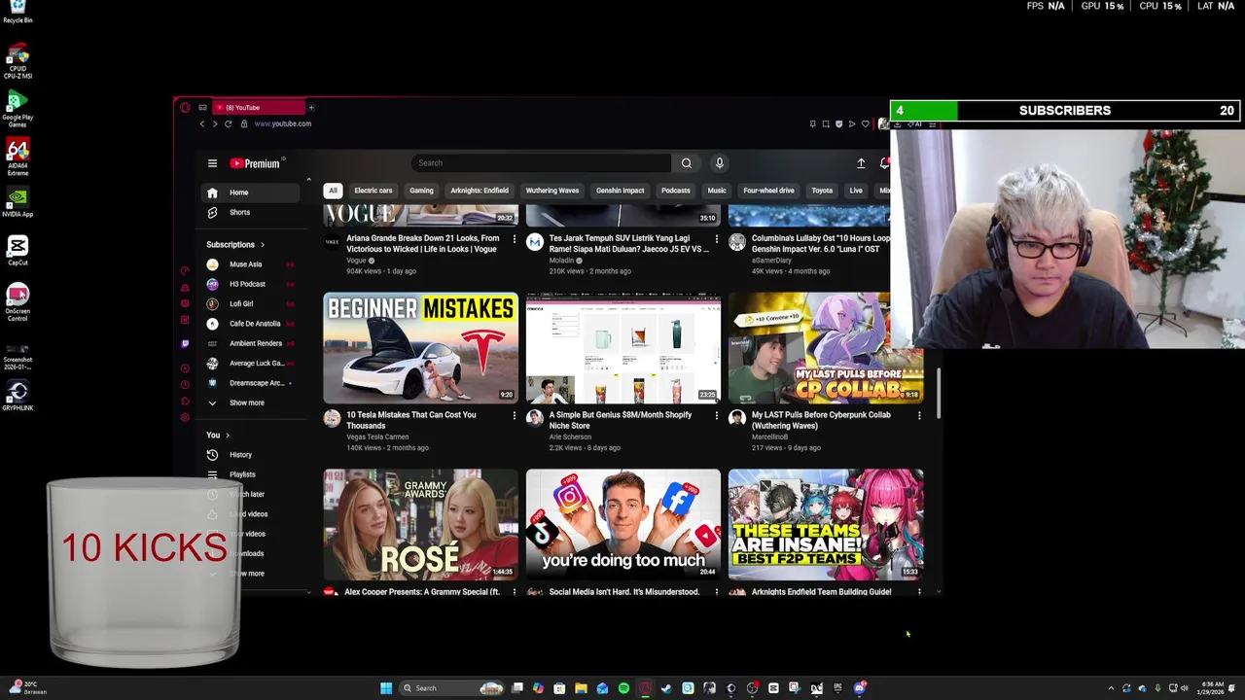
Task: Open the H3 Podcast subscription
Action: (x=251, y=284)
